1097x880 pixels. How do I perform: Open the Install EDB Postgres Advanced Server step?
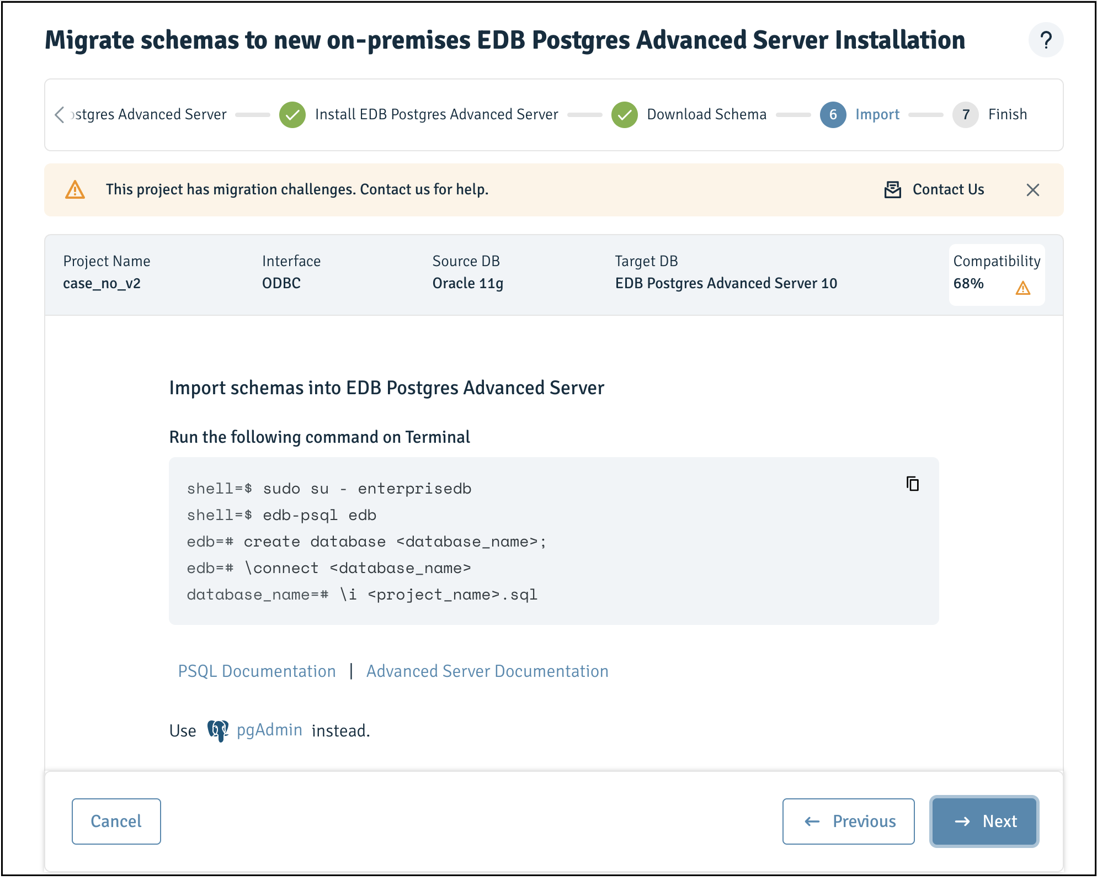pos(436,114)
